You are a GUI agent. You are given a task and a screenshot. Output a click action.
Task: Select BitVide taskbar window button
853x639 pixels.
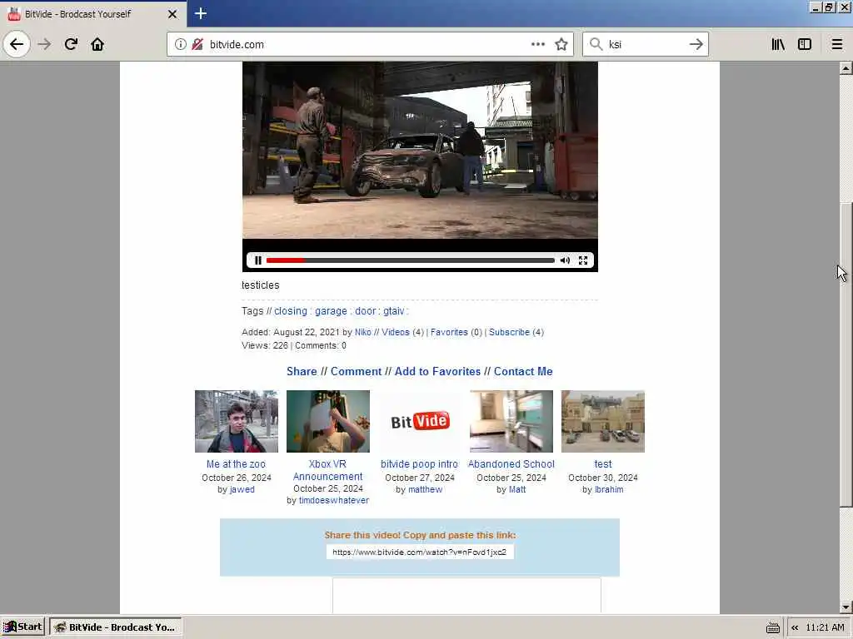[x=116, y=627]
